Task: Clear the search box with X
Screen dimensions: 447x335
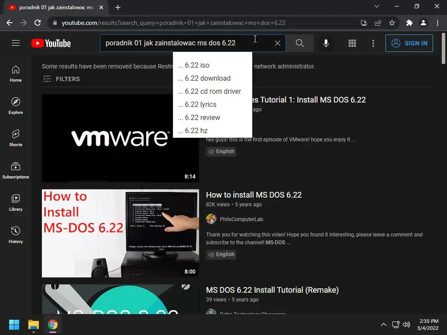Action: point(277,43)
